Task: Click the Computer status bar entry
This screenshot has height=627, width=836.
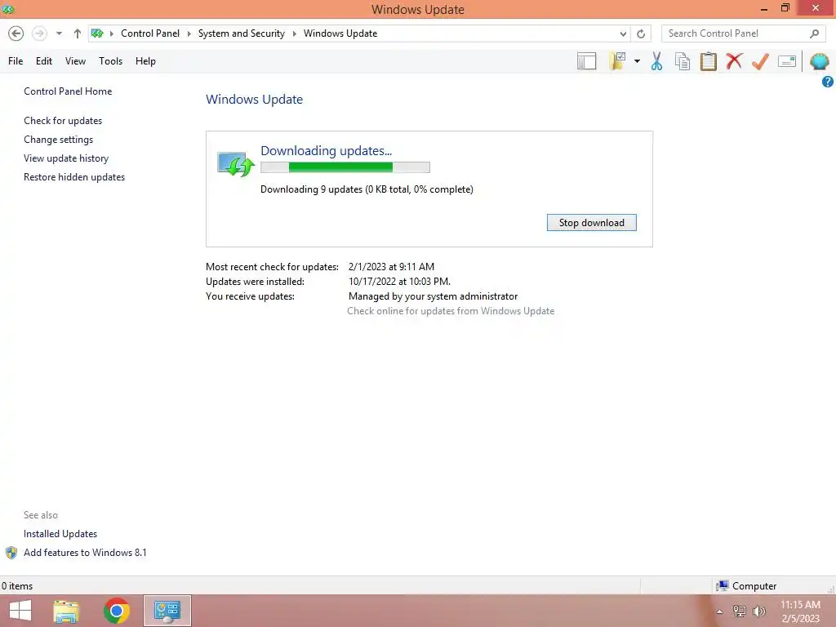Action: (746, 586)
